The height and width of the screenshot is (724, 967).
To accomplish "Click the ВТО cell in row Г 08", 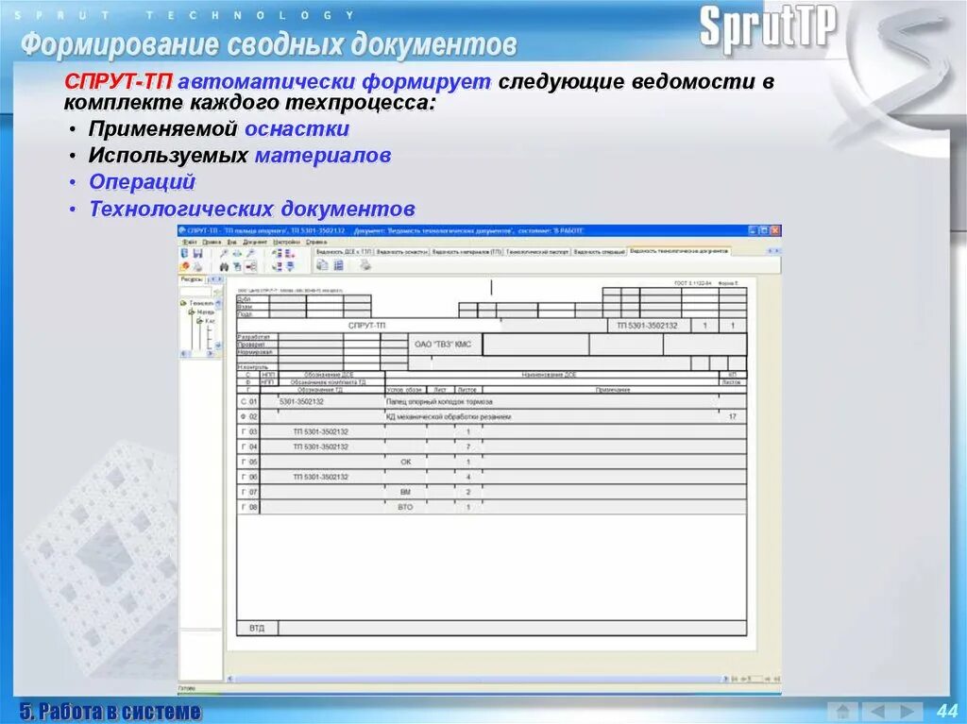I will click(x=405, y=507).
